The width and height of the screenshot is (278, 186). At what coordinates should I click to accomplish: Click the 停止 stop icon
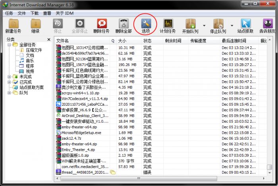[x=58, y=23]
